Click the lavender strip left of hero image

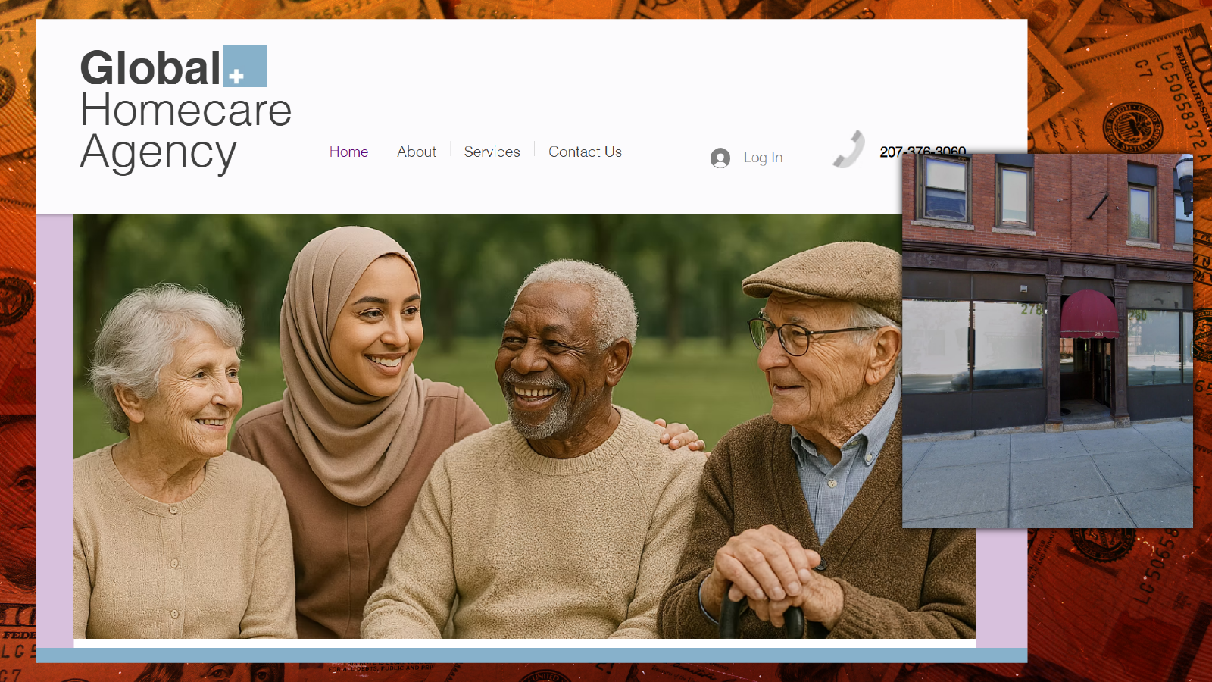[54, 424]
